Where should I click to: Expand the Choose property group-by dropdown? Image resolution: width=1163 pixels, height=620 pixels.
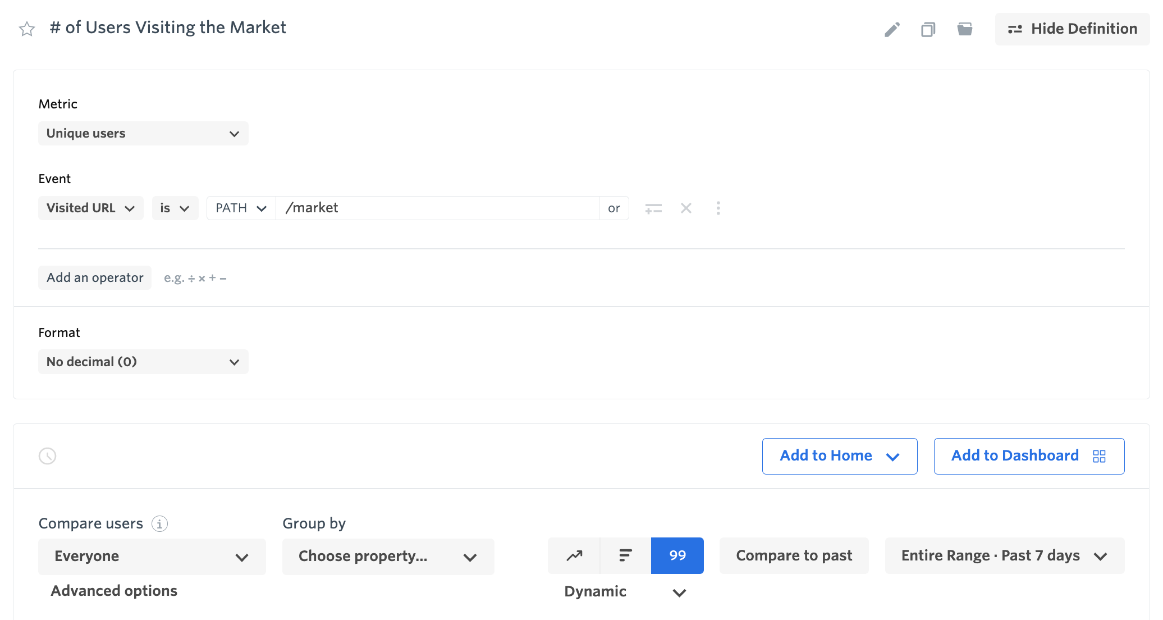point(388,557)
